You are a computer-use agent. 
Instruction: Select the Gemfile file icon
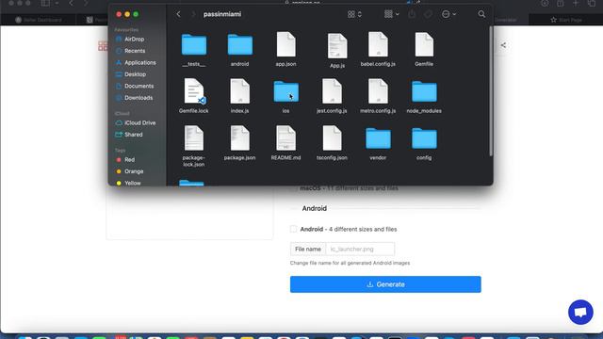[424, 45]
